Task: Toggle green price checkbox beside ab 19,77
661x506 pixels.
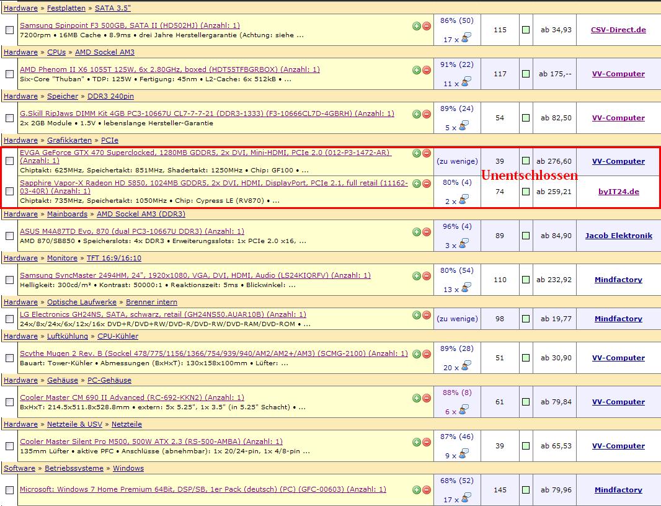Action: [526, 319]
